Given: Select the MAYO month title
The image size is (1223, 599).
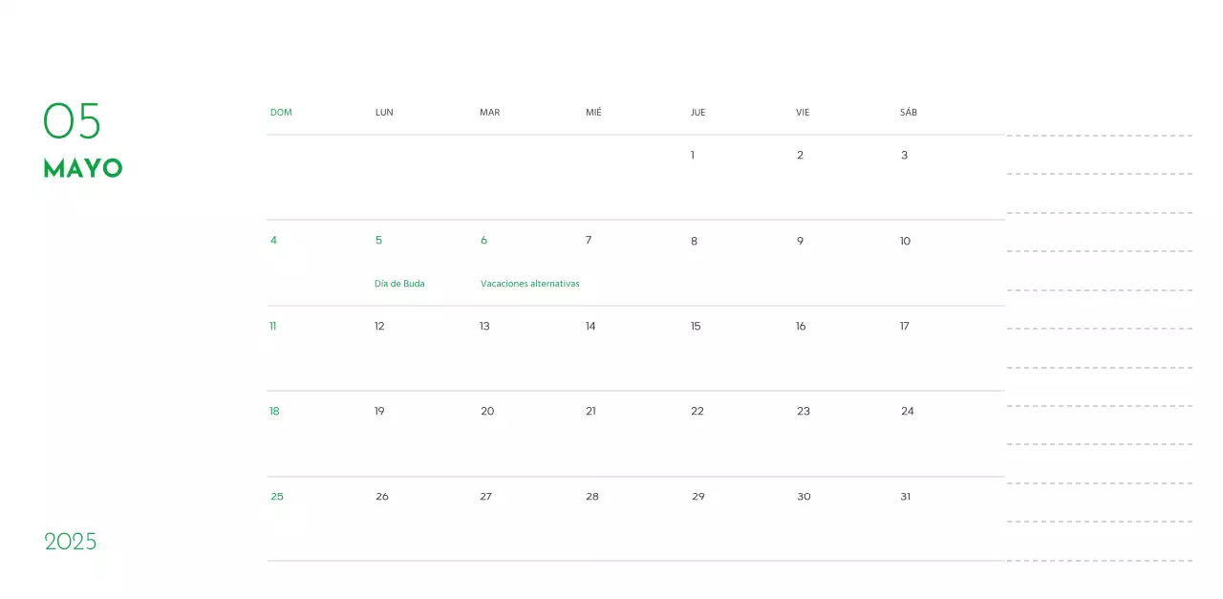Looking at the screenshot, I should pyautogui.click(x=81, y=168).
